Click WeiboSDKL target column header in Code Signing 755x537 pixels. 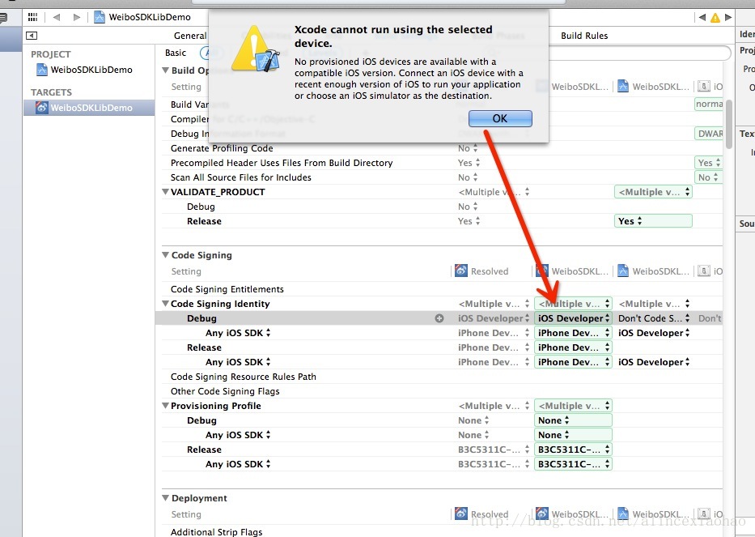tap(572, 271)
